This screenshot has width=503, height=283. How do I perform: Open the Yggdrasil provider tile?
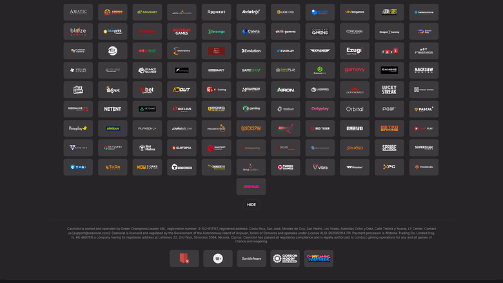424,167
